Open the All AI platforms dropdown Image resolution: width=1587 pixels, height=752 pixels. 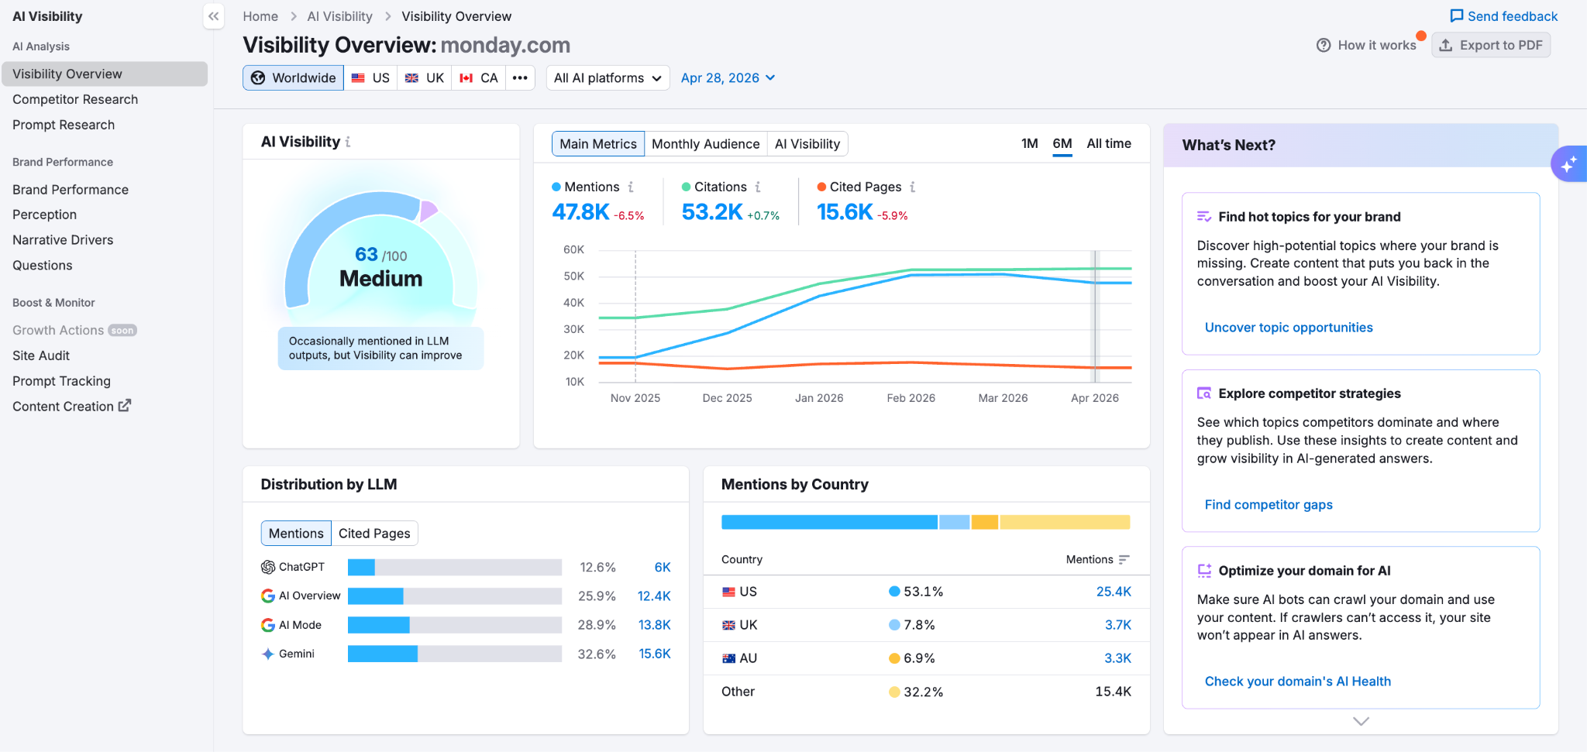608,77
